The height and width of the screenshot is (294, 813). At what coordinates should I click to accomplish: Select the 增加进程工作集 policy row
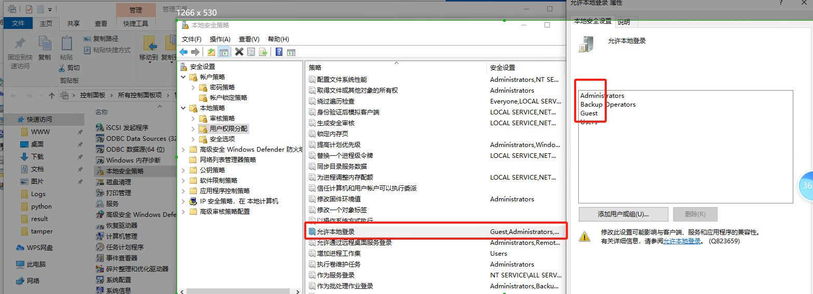436,254
